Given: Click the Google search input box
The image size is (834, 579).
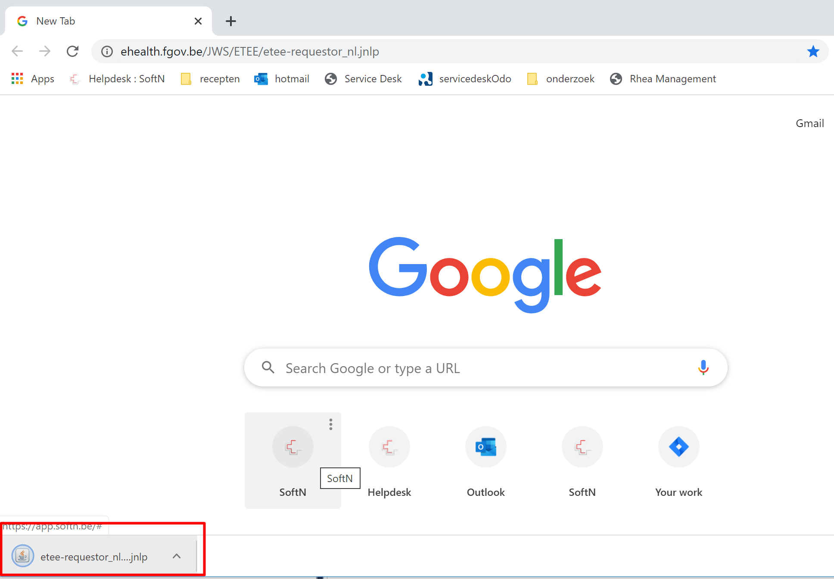Looking at the screenshot, I should tap(474, 368).
